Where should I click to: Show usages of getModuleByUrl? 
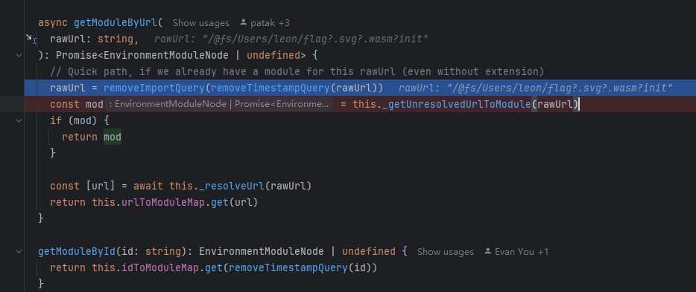click(x=201, y=23)
